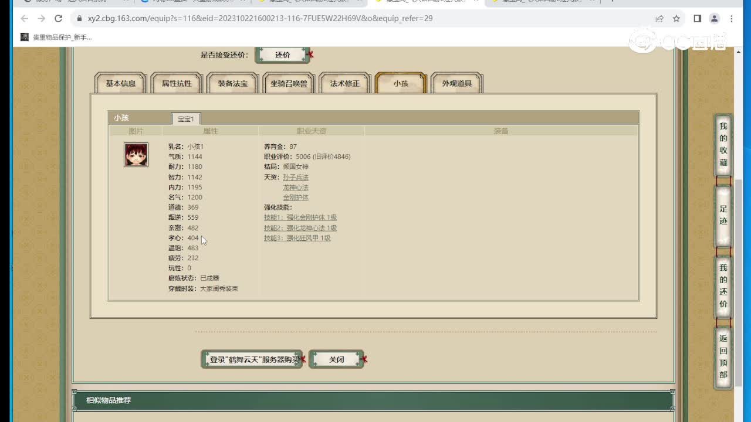Click the 关闭 button
The width and height of the screenshot is (751, 422).
337,359
